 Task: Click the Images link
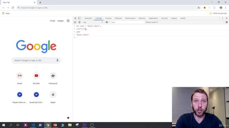[x=60, y=21]
